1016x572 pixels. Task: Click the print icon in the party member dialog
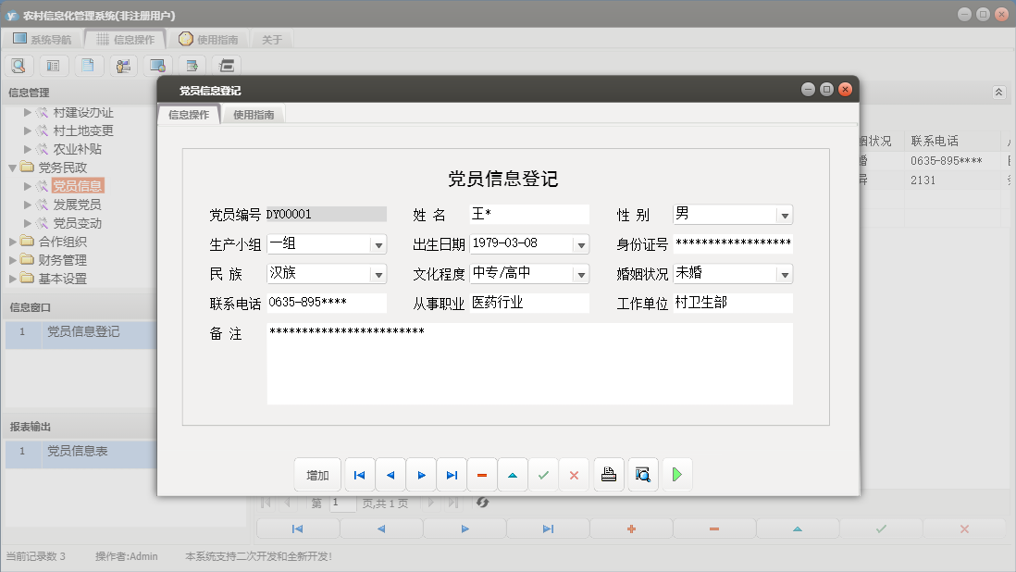[x=608, y=474]
